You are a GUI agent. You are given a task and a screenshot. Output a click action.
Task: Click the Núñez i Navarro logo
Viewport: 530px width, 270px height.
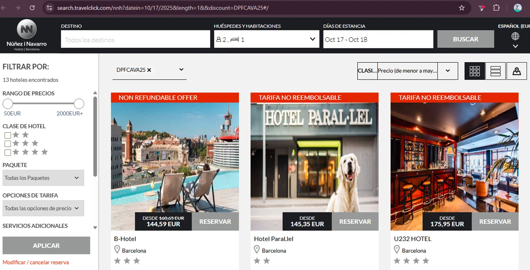(x=26, y=35)
